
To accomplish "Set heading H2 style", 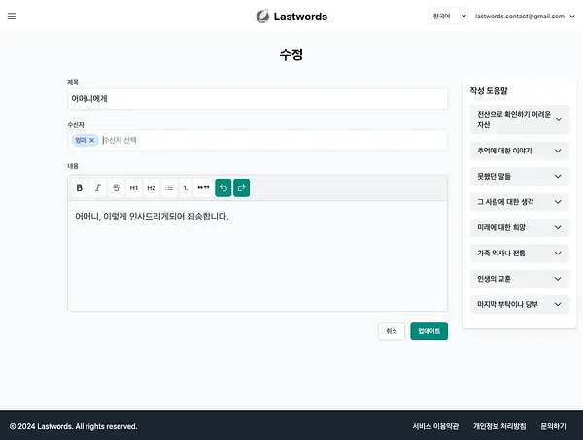I will tap(152, 188).
